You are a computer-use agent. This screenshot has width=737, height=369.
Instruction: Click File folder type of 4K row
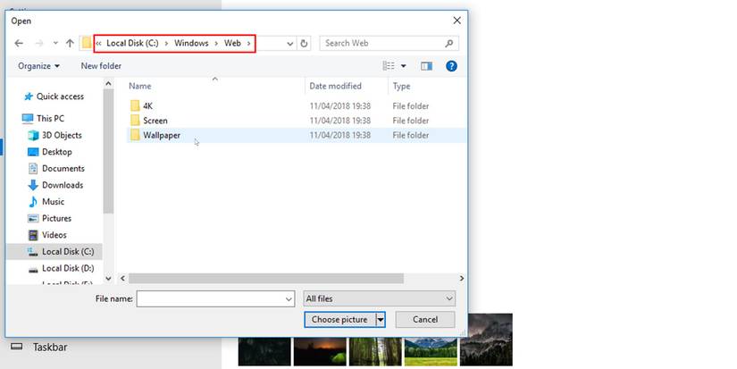410,105
